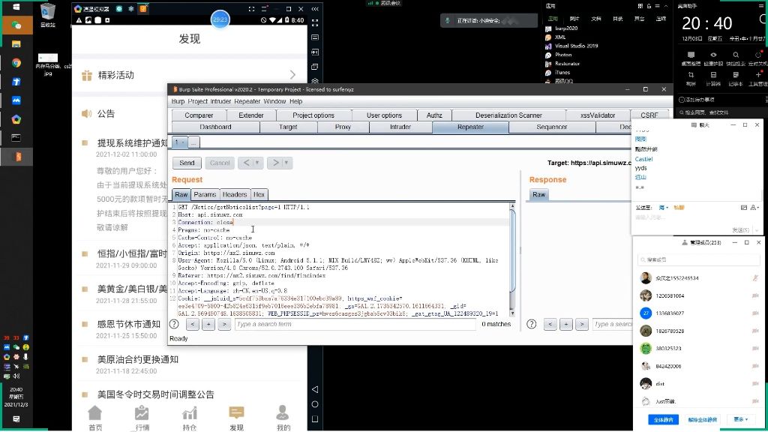Open the Burp menu
The height and width of the screenshot is (432, 768).
coord(178,101)
